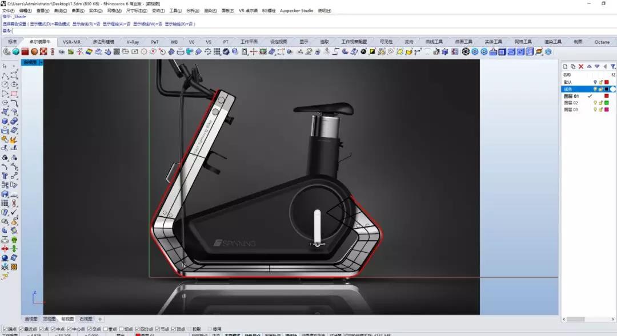Toggle 顶点 vertex snap checkbox

click(174, 329)
